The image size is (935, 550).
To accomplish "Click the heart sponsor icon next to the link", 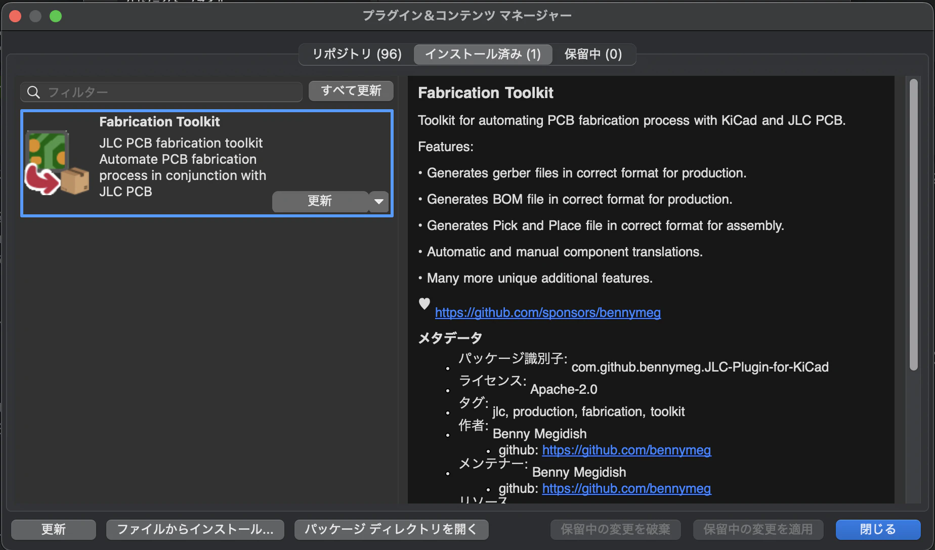I will coord(423,304).
